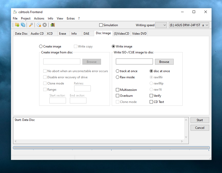This screenshot has height=173, width=222.
Task: Choose the track at once option
Action: (x=117, y=71)
